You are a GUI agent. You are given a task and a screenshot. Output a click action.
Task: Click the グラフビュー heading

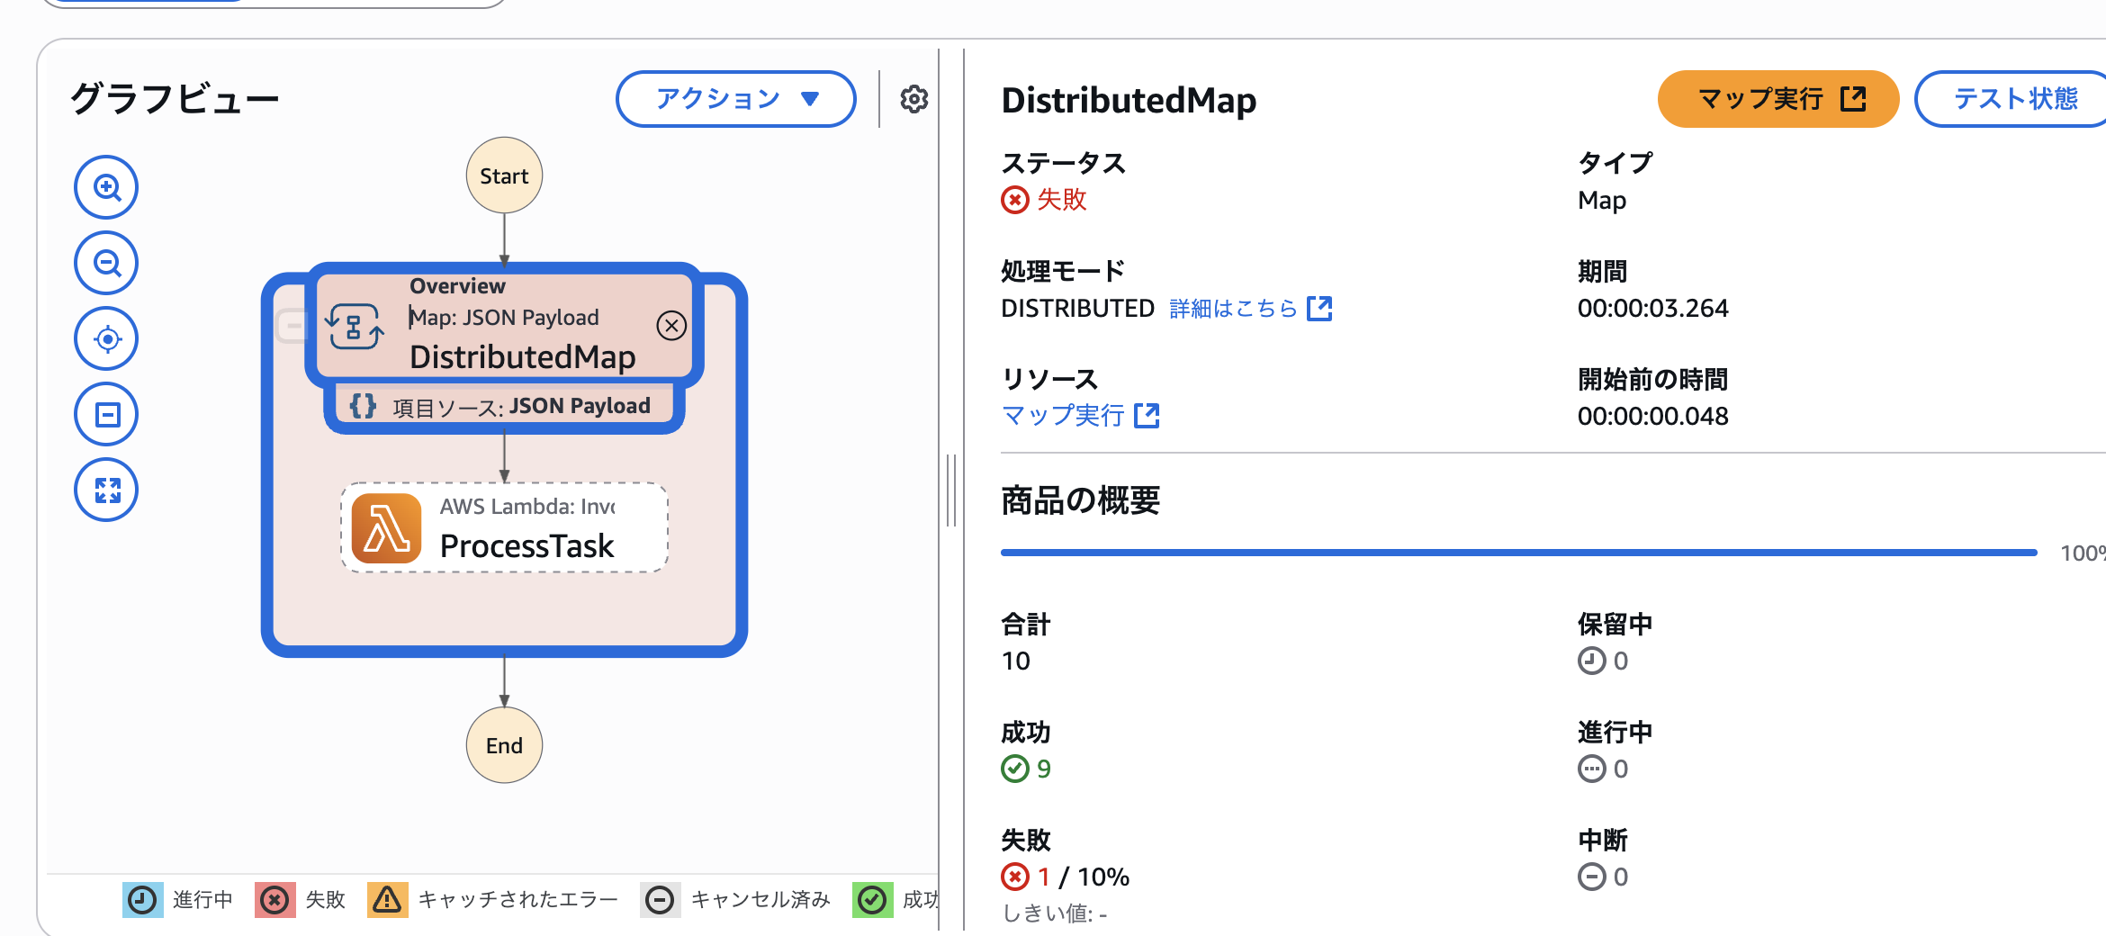tap(175, 98)
